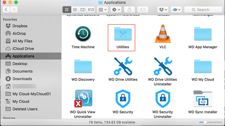The height and width of the screenshot is (126, 225).
Task: Launch the VLC cone icon
Action: coord(163,34)
